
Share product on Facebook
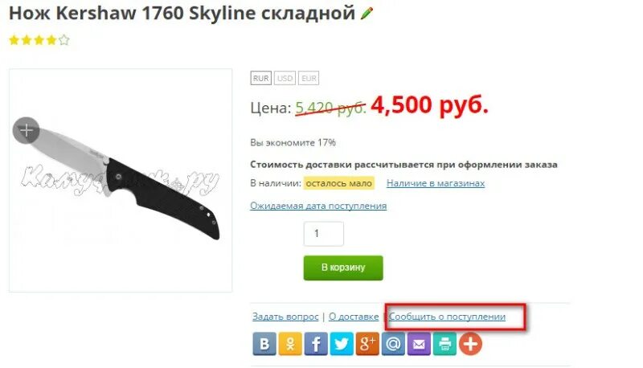point(316,343)
